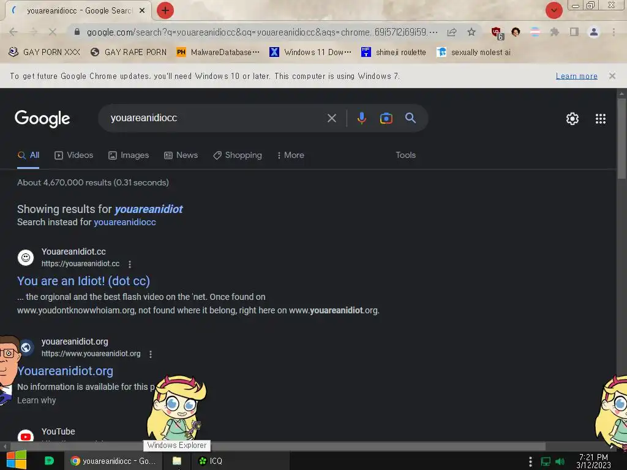Click the Google logo
The image size is (627, 470).
click(42, 119)
